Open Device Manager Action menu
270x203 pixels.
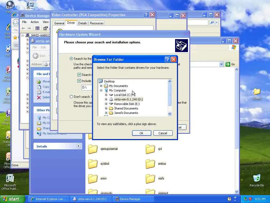(35, 22)
